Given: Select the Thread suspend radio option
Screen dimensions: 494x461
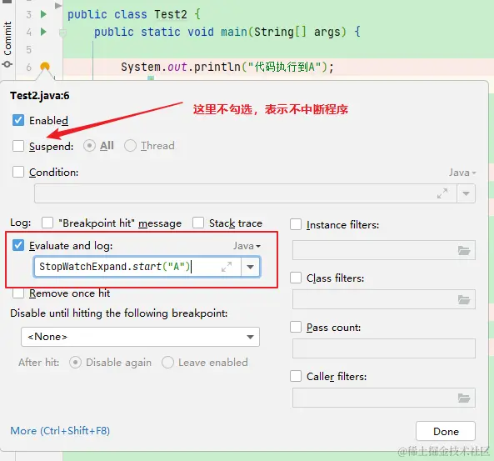Looking at the screenshot, I should point(130,146).
